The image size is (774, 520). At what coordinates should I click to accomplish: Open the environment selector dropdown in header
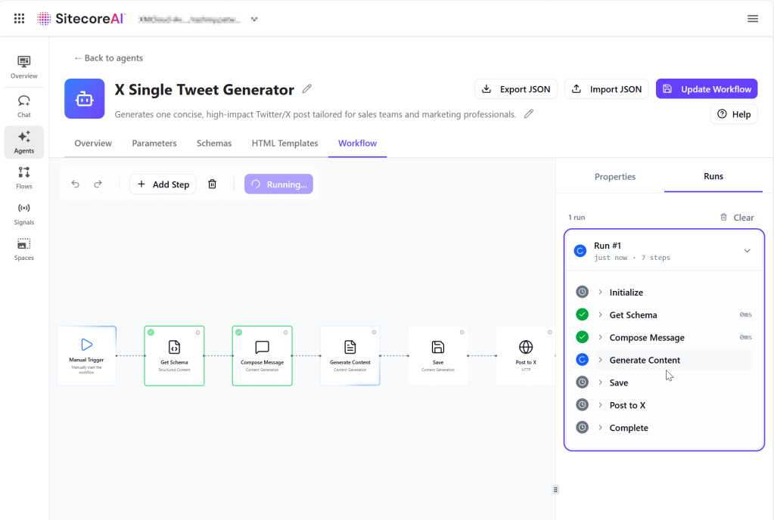254,19
